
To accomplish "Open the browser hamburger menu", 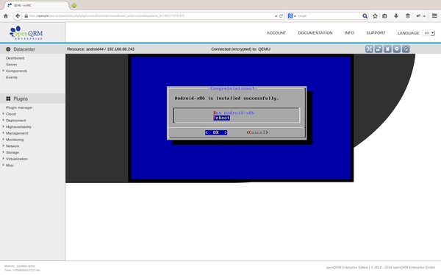I will point(434,16).
